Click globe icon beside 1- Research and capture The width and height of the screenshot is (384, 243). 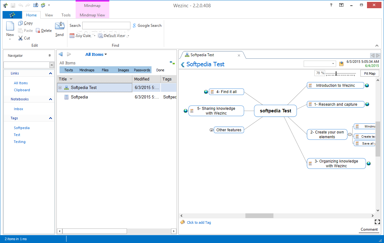tap(367, 104)
